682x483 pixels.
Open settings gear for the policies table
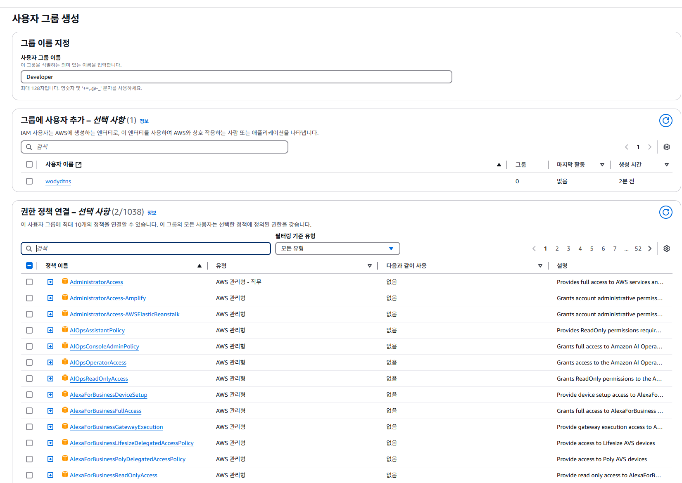[666, 249]
